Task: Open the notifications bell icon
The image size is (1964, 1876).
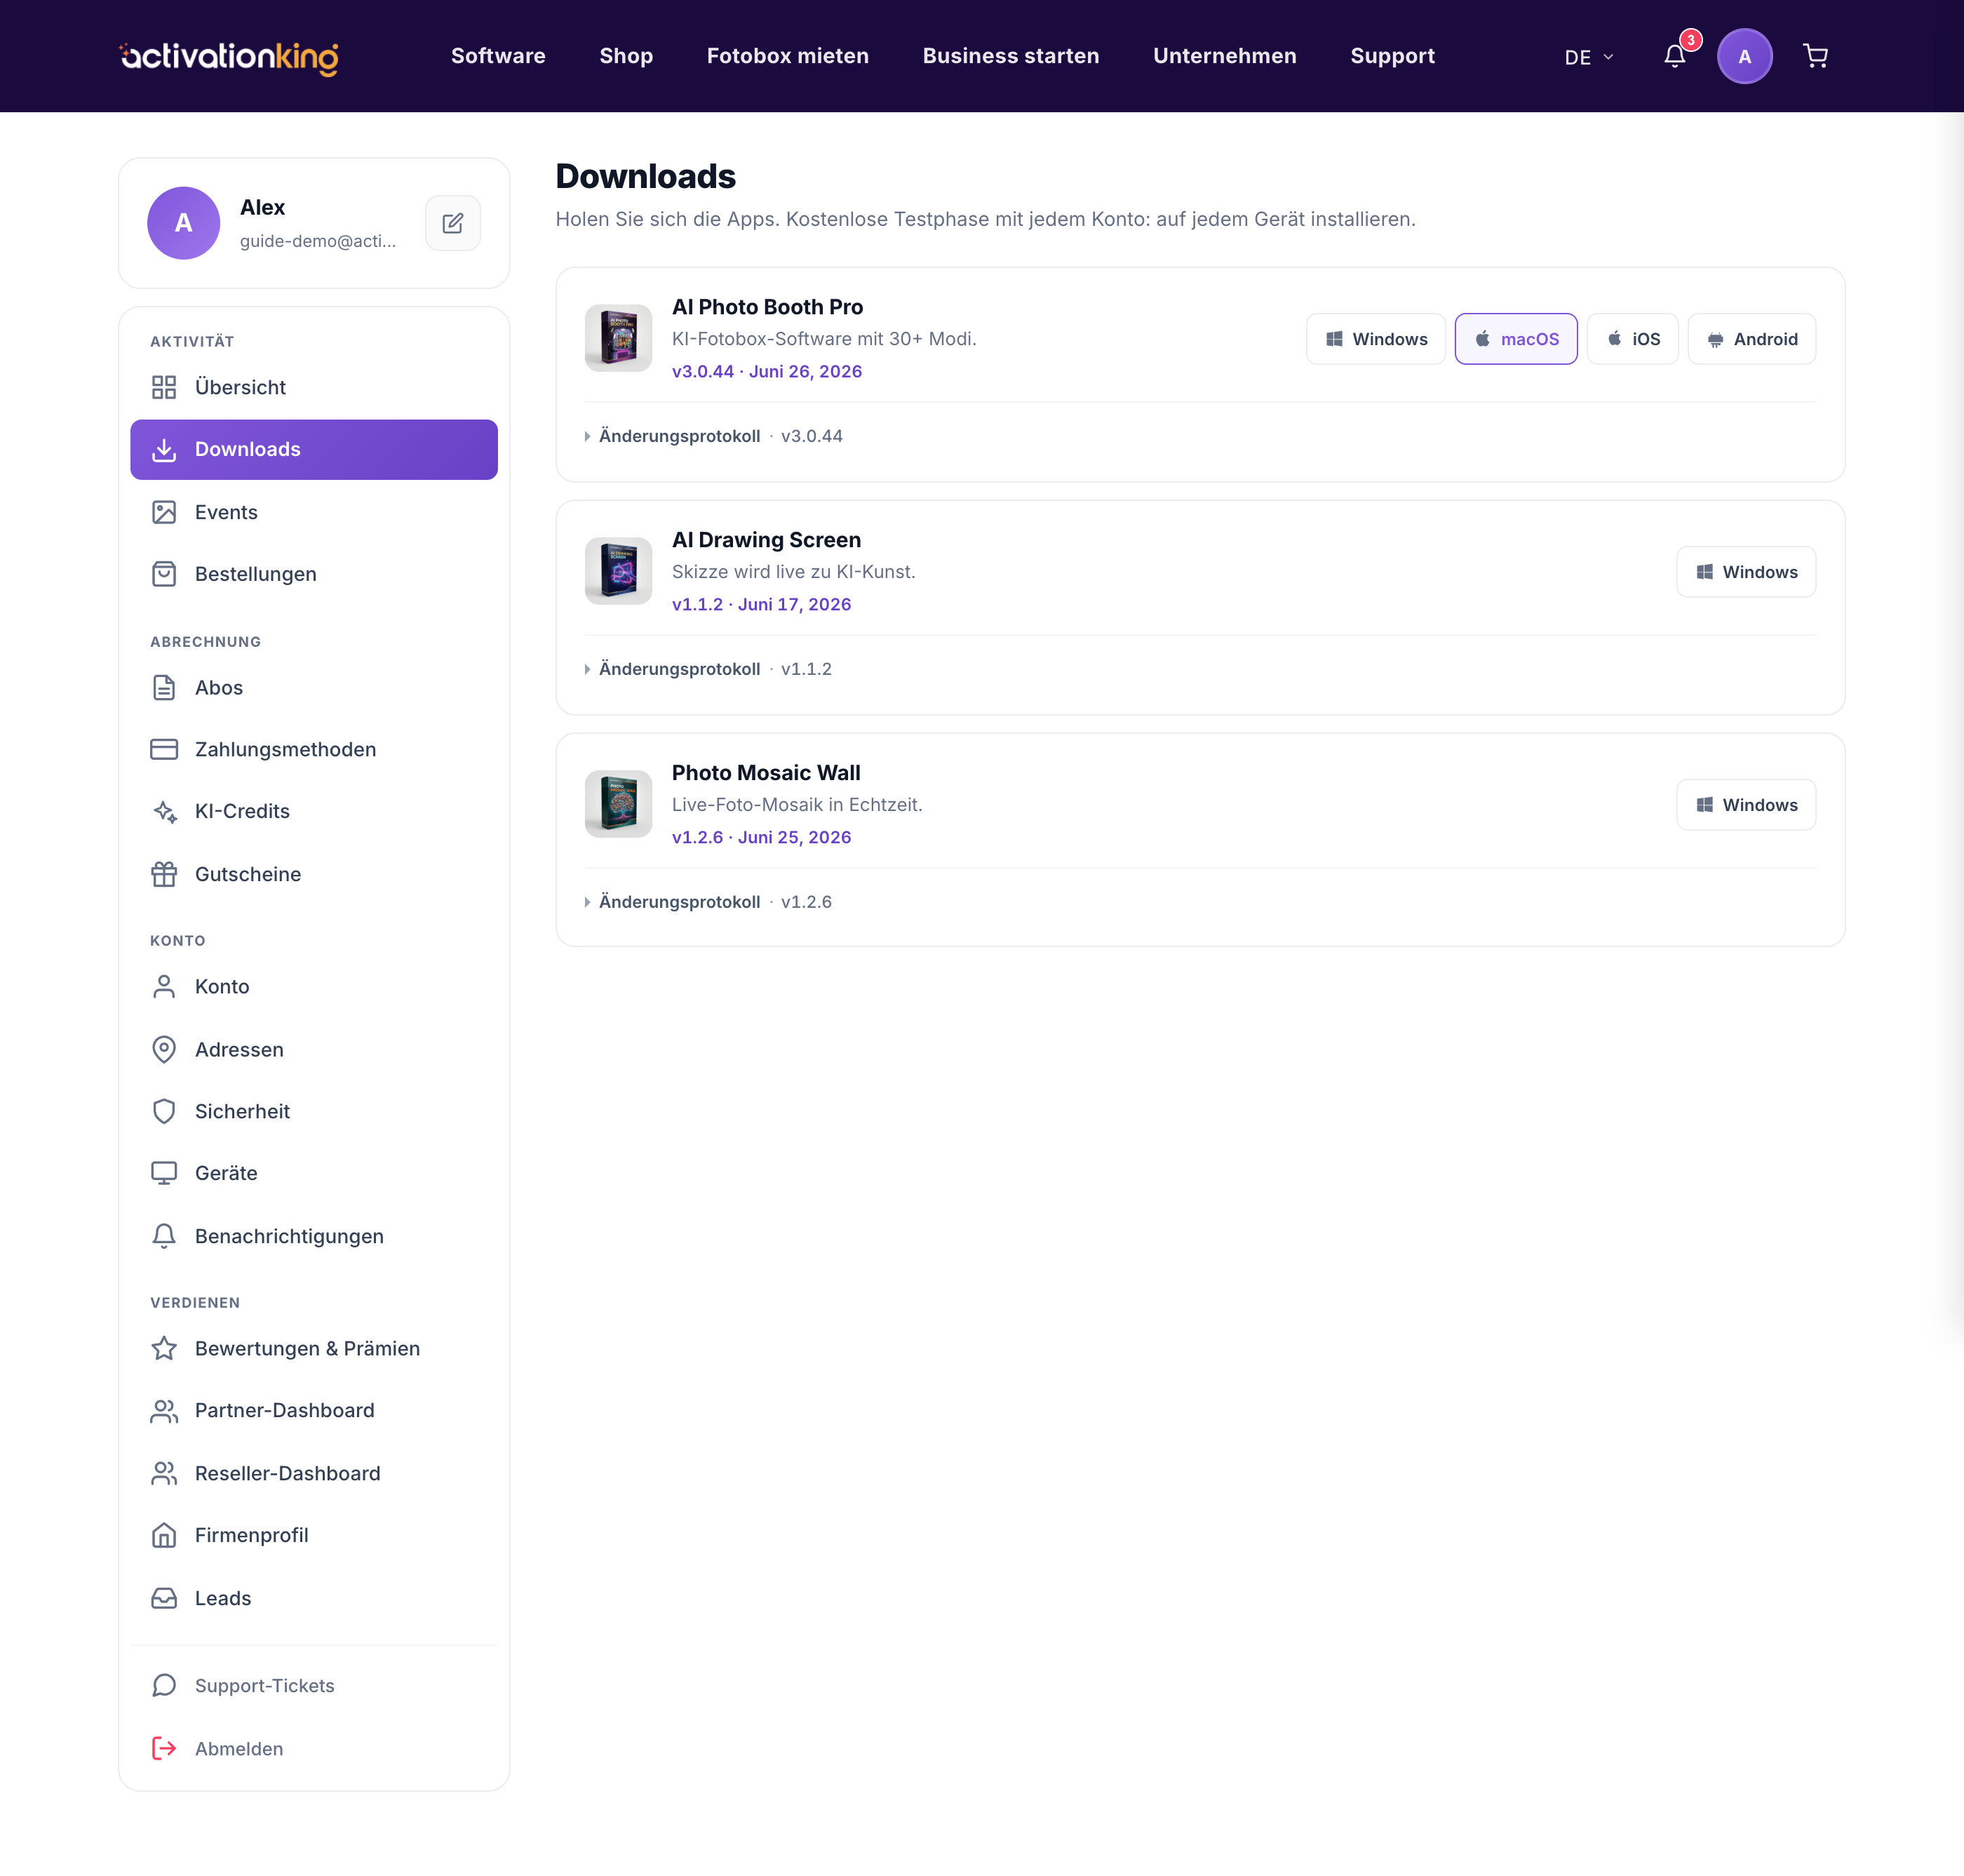Action: click(x=1675, y=56)
